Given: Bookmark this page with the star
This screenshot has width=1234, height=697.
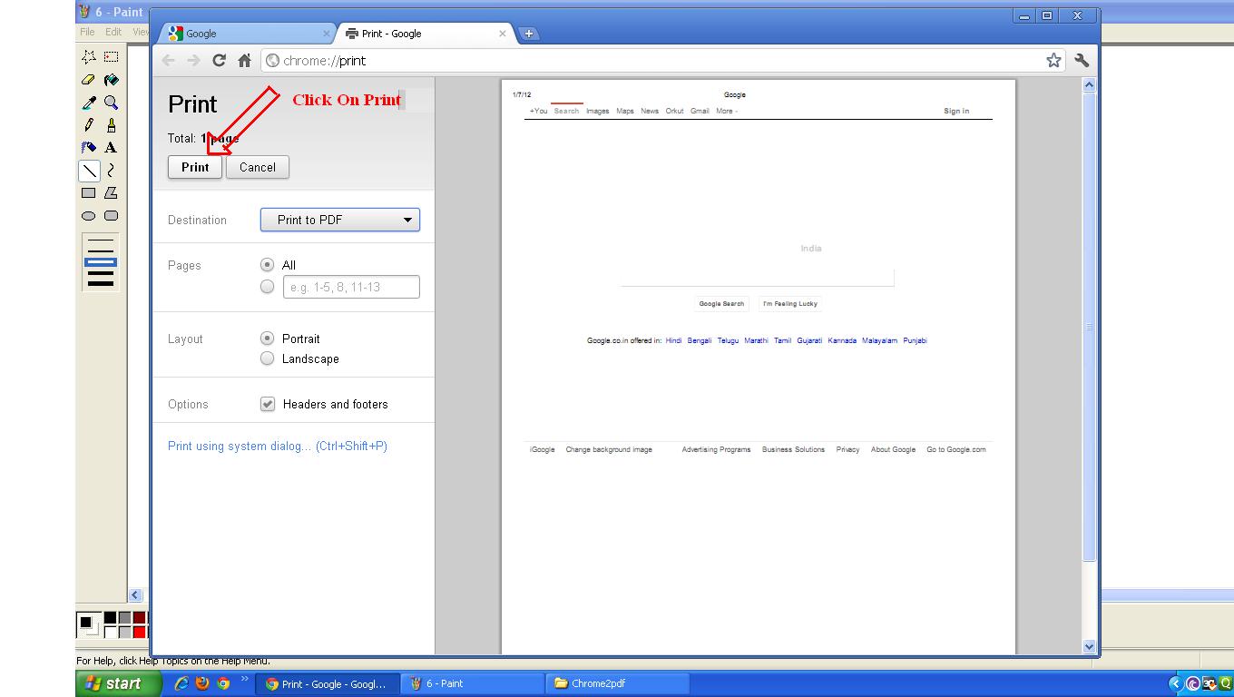Looking at the screenshot, I should coord(1053,60).
